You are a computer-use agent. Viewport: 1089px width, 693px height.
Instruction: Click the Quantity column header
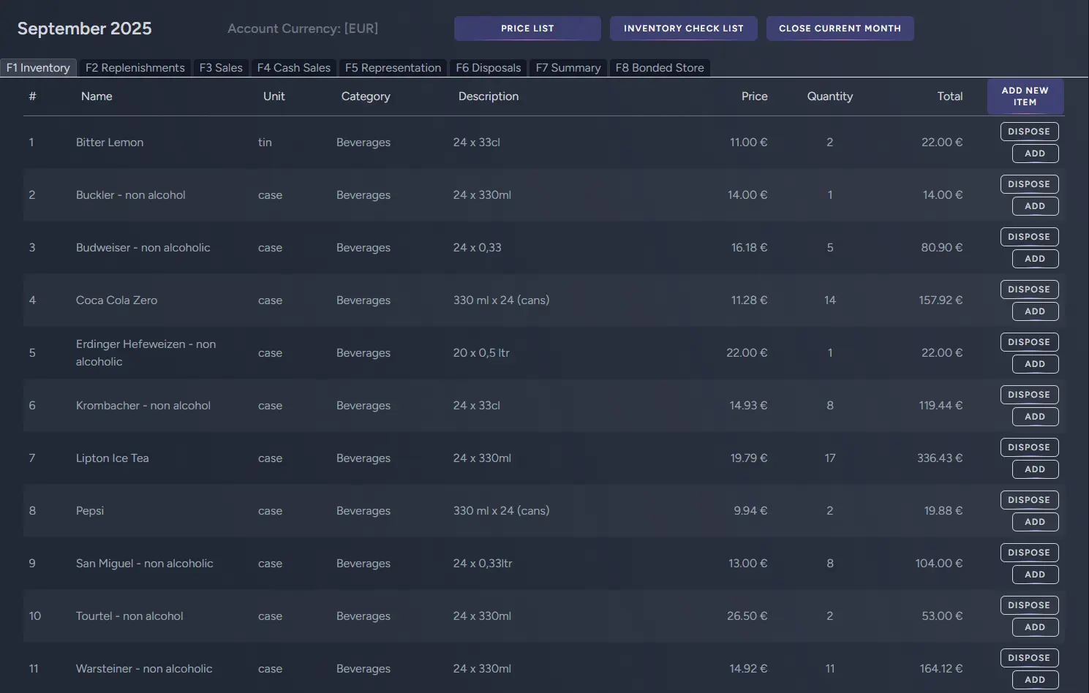tap(829, 96)
